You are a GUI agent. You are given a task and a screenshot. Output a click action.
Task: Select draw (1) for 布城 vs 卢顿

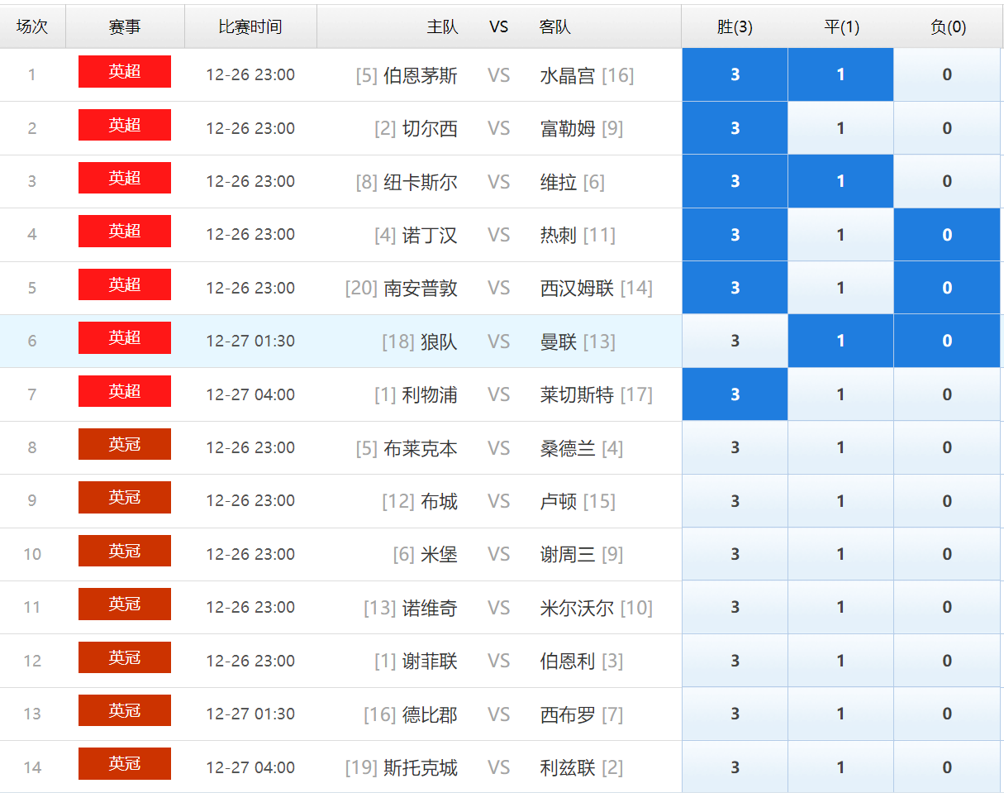[840, 501]
